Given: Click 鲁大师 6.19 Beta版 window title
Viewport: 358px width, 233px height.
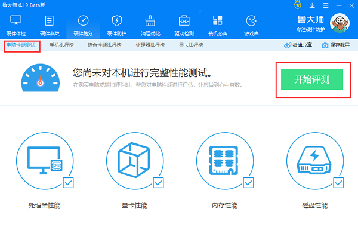Looking at the screenshot, I should [23, 5].
